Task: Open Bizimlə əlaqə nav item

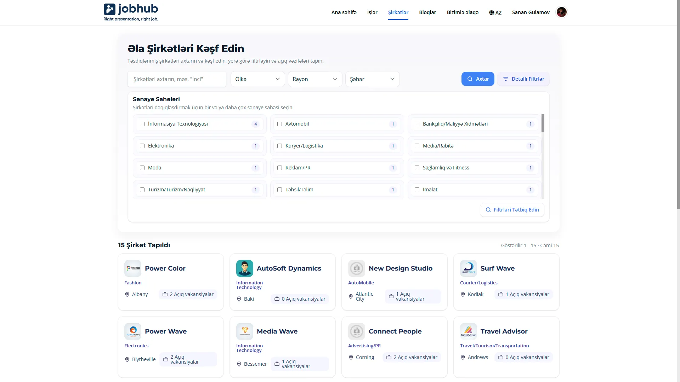Action: (x=463, y=12)
